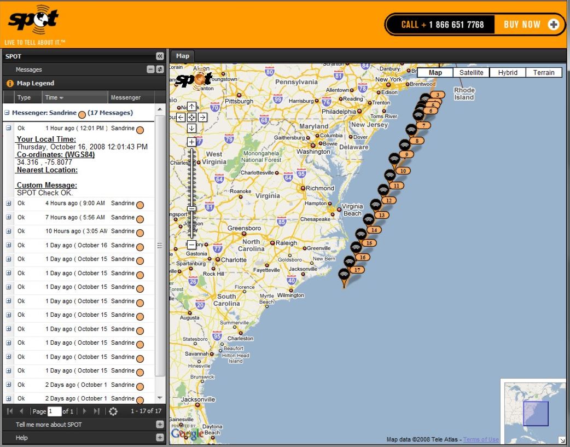Pan map down arrow
This screenshot has height=447, width=570.
click(x=191, y=128)
